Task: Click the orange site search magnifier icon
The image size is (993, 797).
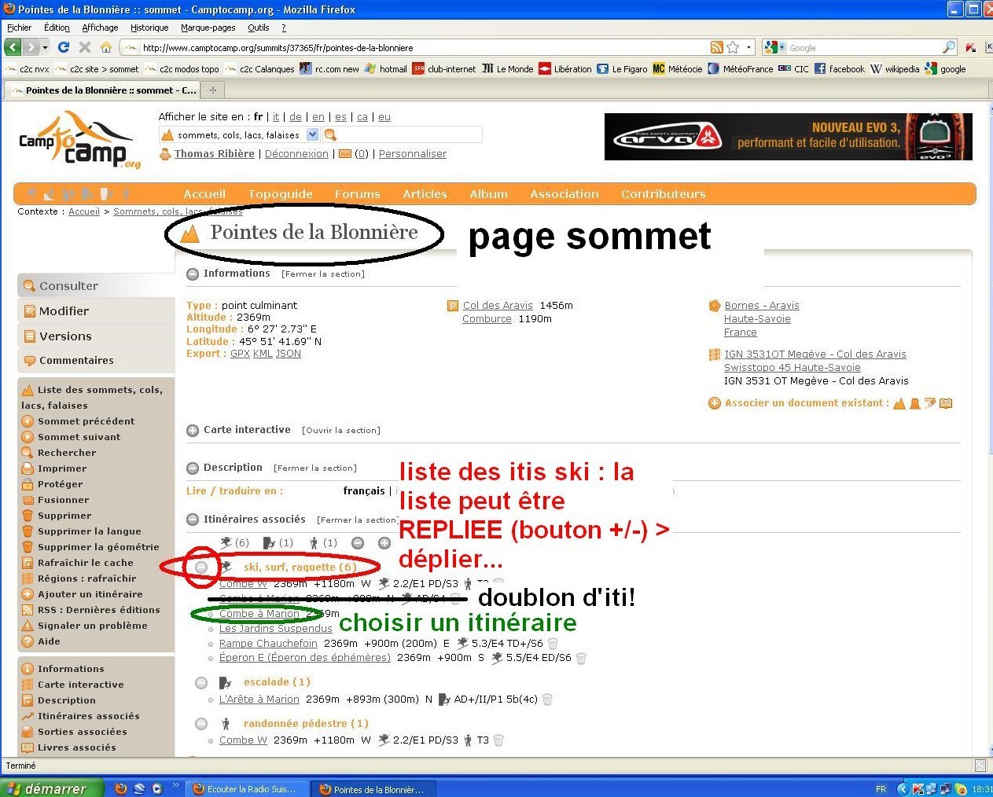Action: 330,135
